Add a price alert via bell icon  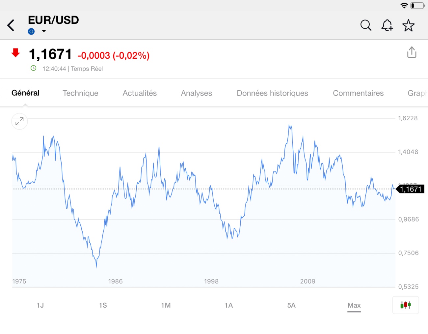pyautogui.click(x=387, y=25)
